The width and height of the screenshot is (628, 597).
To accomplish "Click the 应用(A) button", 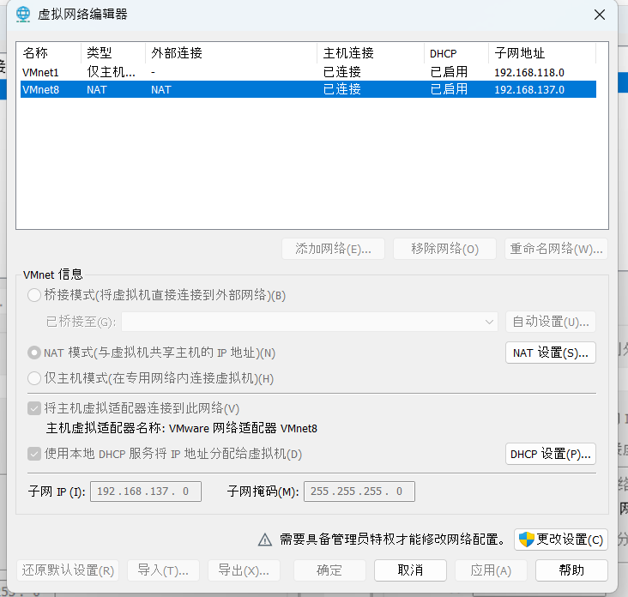I will pos(491,570).
